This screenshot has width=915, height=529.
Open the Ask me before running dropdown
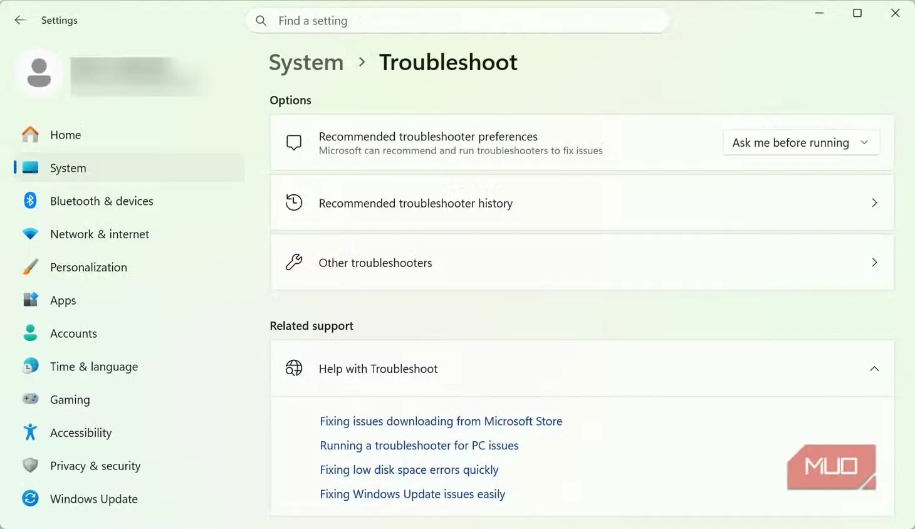coord(802,142)
